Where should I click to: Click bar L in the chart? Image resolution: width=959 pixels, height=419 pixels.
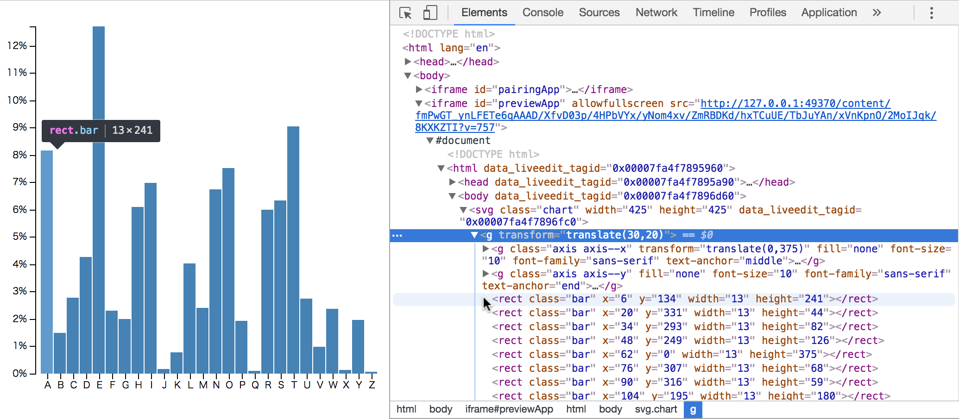tap(189, 319)
